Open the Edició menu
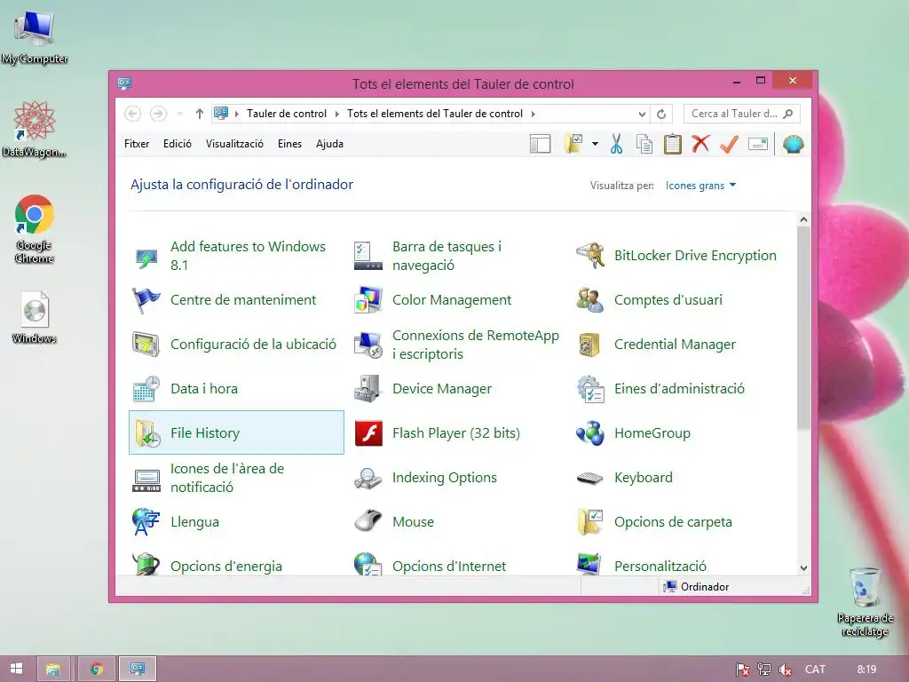 178,144
